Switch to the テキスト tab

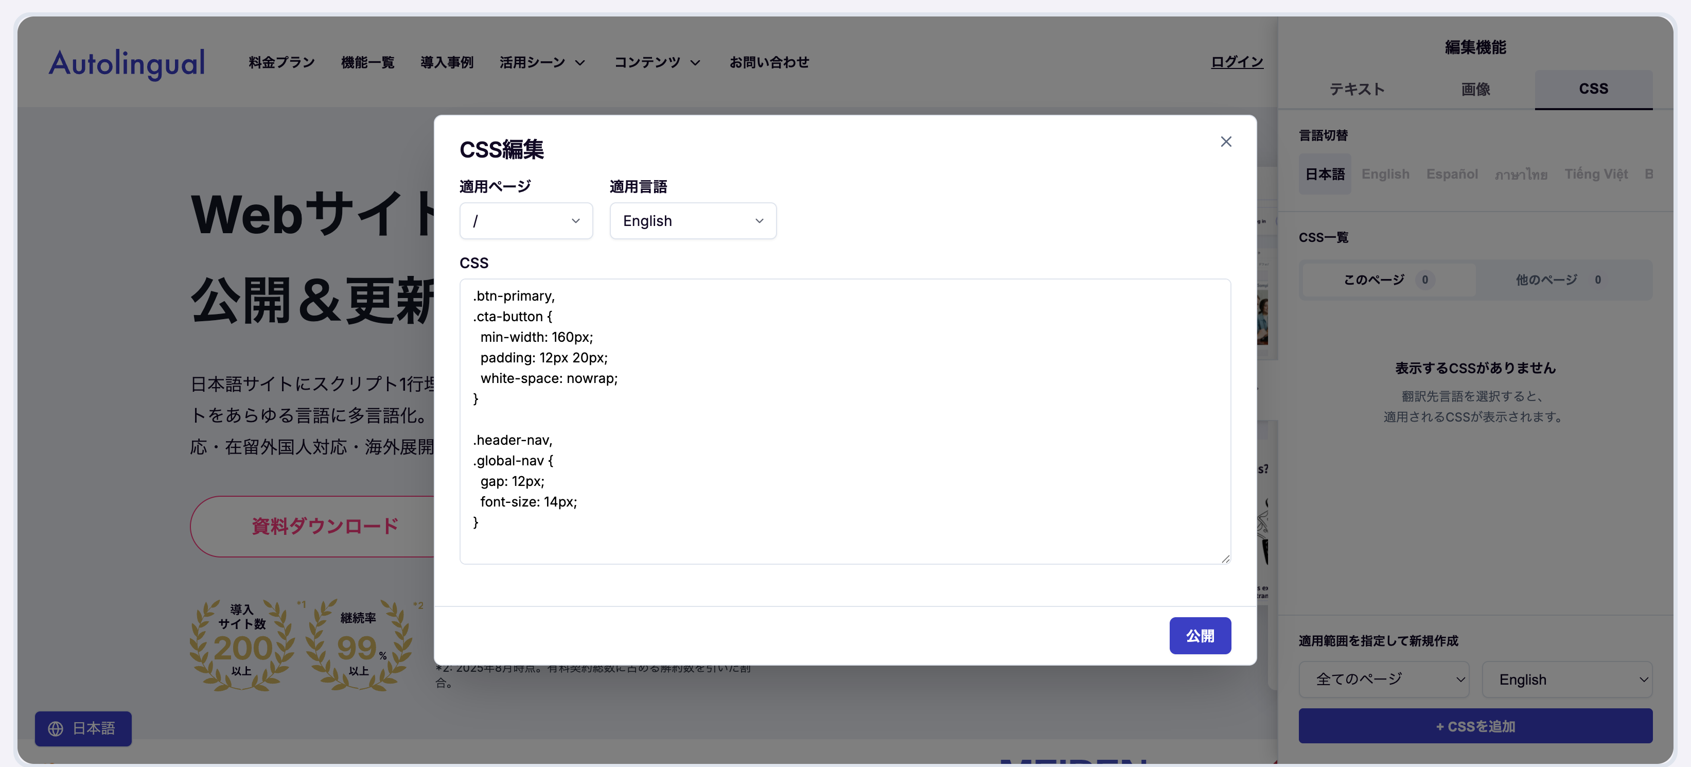(x=1357, y=89)
